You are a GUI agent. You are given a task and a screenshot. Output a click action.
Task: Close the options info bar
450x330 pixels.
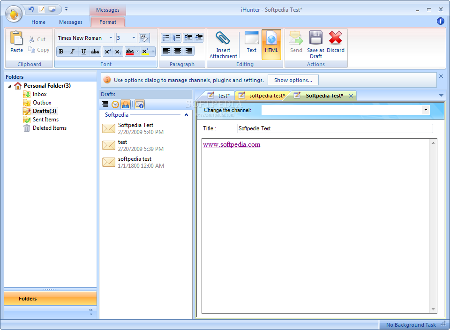pyautogui.click(x=441, y=76)
